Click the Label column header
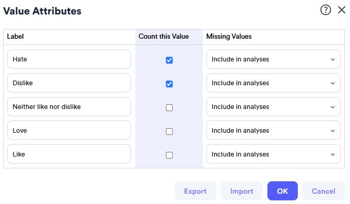The height and width of the screenshot is (204, 350). [15, 36]
